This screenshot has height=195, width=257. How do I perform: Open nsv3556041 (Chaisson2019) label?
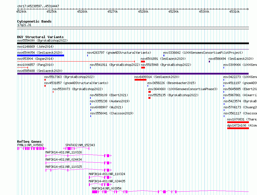click(112, 113)
